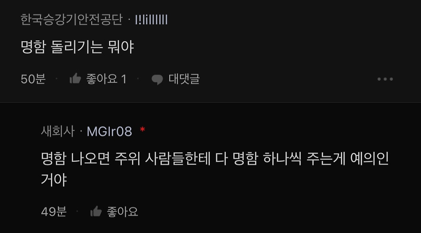The image size is (421, 233).
Task: Click the red asterisk next to MGIr08
Action: 143,130
